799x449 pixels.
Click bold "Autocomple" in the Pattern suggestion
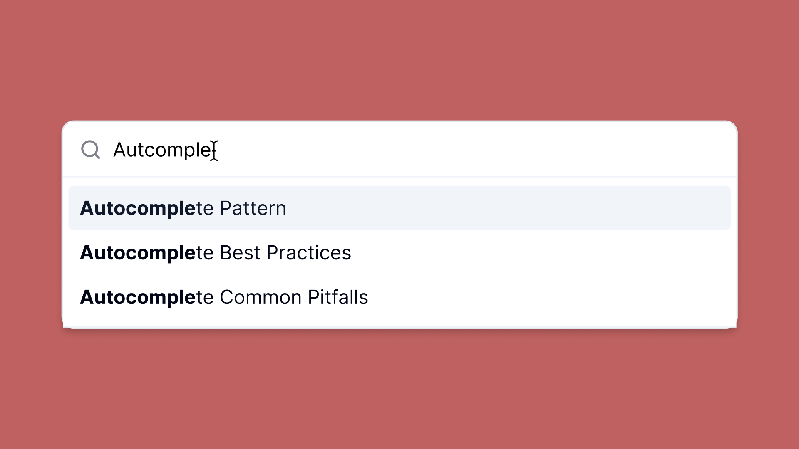[137, 208]
